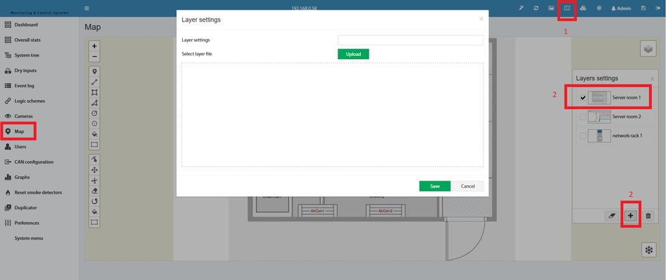Image resolution: width=666 pixels, height=280 pixels.
Task: Open the map icon in header bar
Action: (x=567, y=8)
